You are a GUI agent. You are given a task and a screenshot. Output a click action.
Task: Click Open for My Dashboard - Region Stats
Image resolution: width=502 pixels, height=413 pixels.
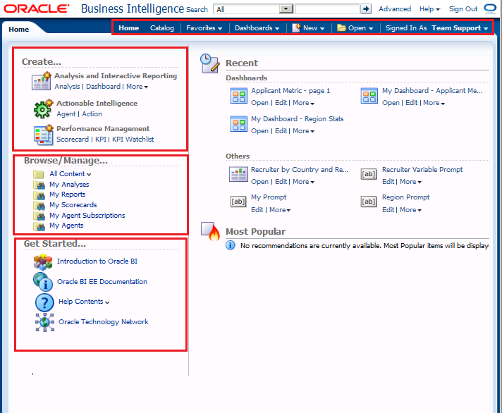259,131
